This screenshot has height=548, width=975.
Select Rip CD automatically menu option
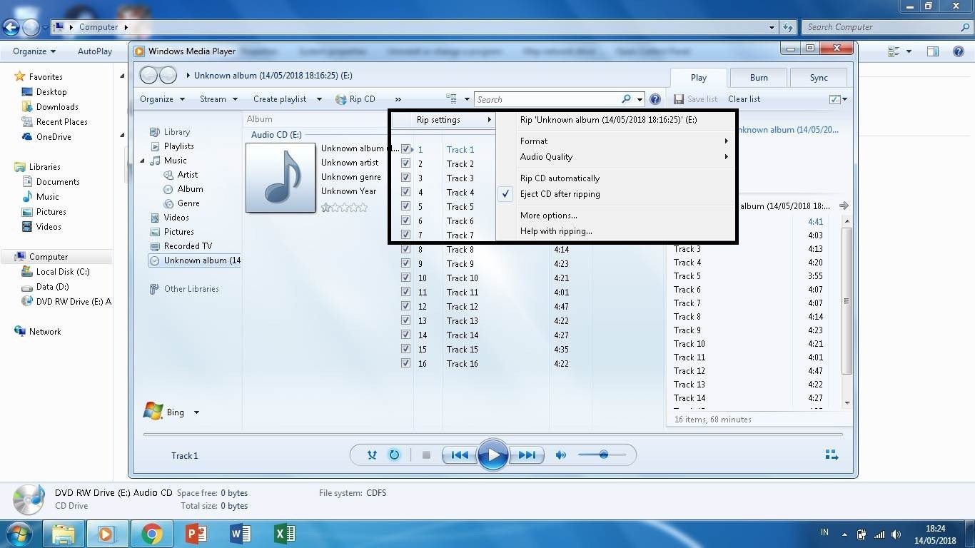560,178
